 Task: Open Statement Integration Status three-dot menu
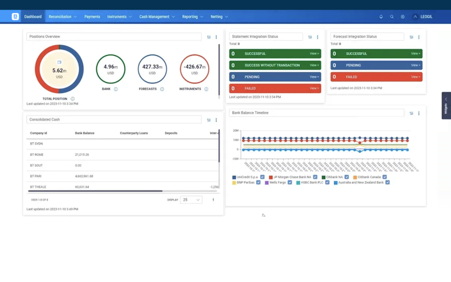tap(317, 37)
